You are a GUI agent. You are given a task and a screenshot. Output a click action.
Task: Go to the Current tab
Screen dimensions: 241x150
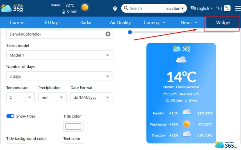pyautogui.click(x=17, y=22)
